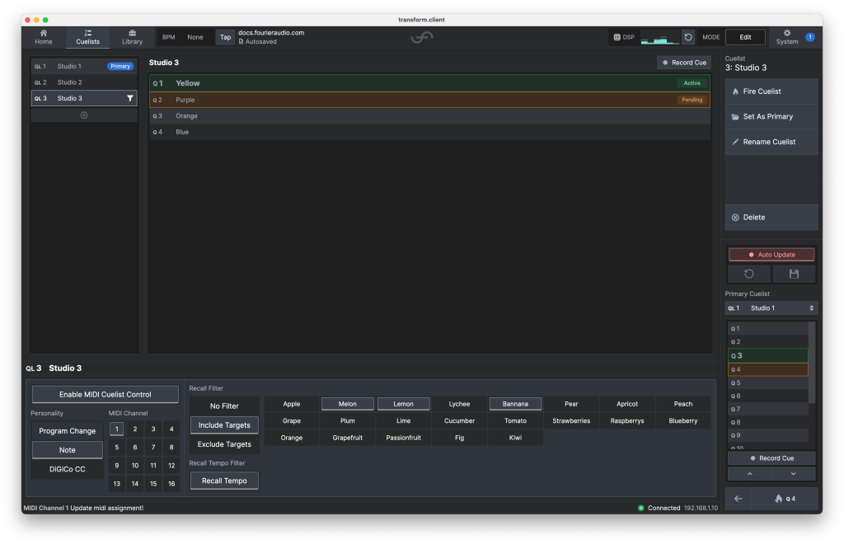Click the back arrow icon
Image resolution: width=844 pixels, height=544 pixels.
point(738,499)
